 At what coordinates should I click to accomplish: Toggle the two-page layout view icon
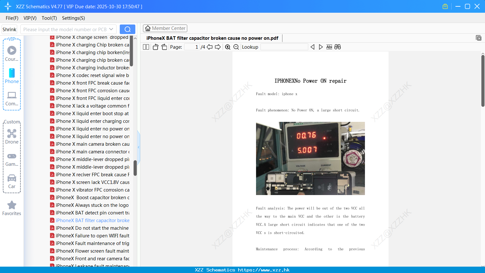click(x=146, y=47)
